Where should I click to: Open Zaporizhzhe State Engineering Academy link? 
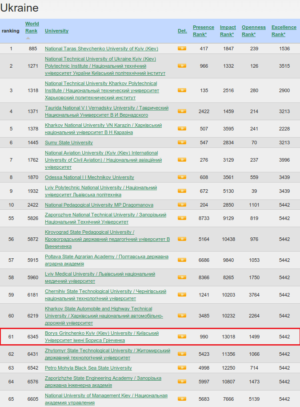(x=103, y=382)
